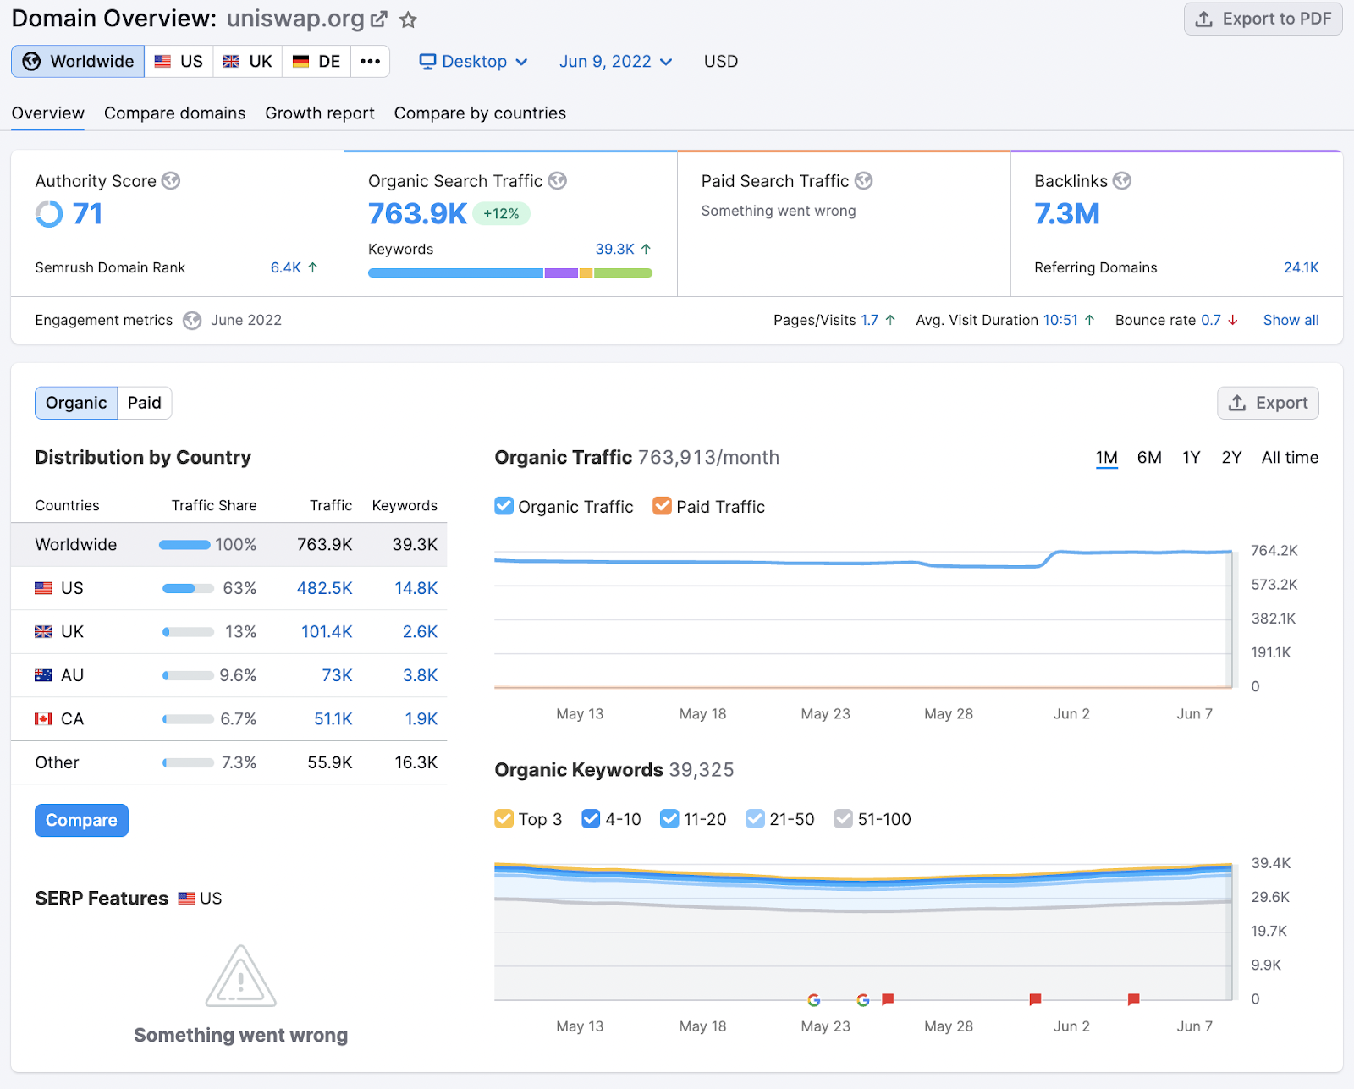Screen dimensions: 1354x1089
Task: Open the Growth report tab
Action: click(320, 113)
